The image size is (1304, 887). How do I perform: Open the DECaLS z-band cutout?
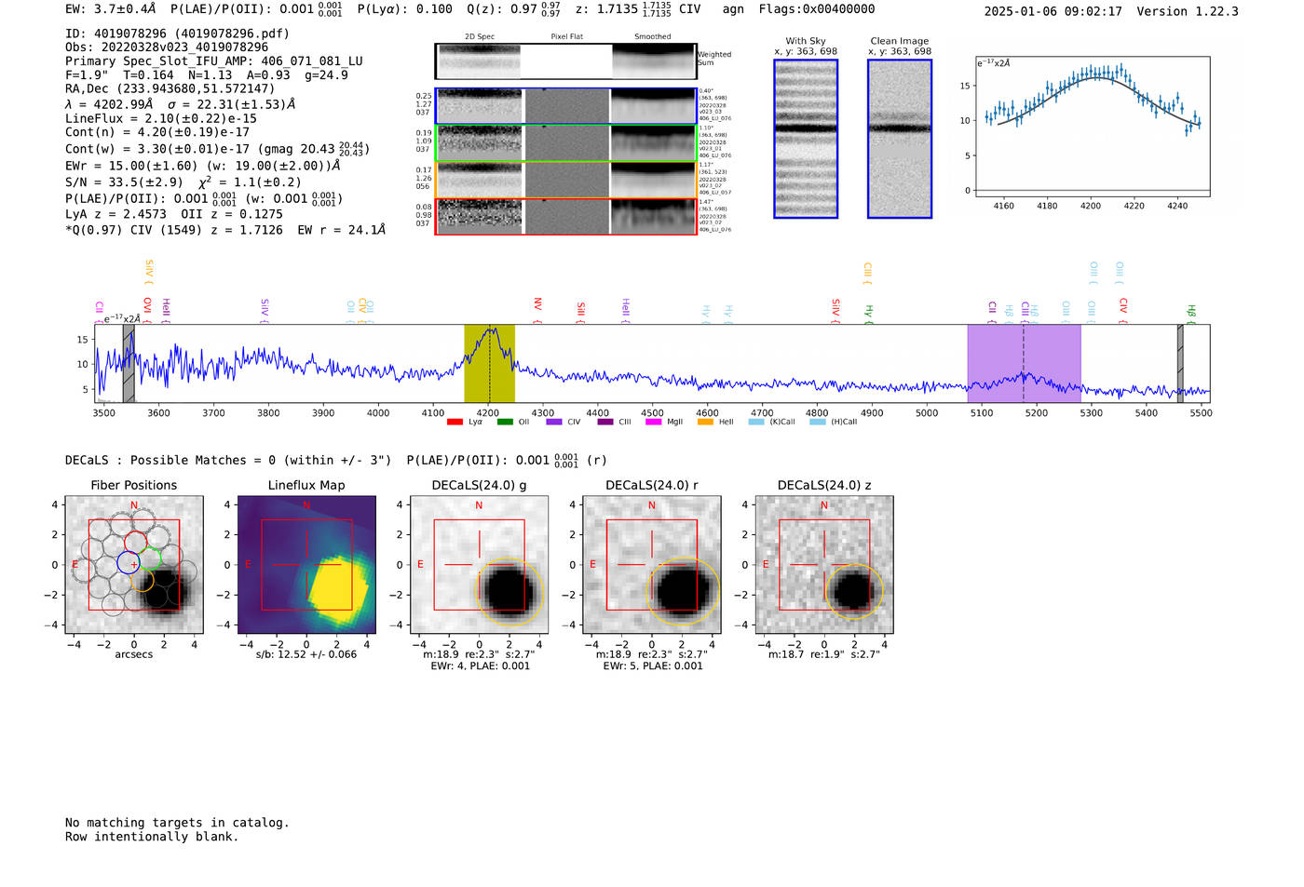824,565
